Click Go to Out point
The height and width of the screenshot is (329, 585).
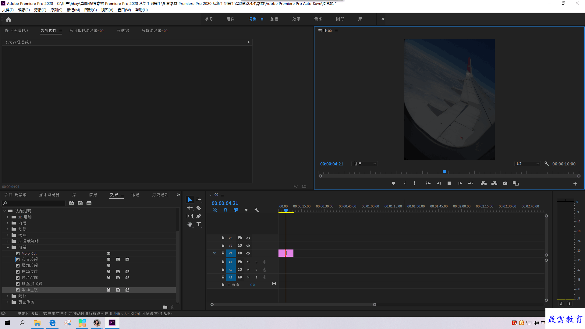(x=470, y=183)
